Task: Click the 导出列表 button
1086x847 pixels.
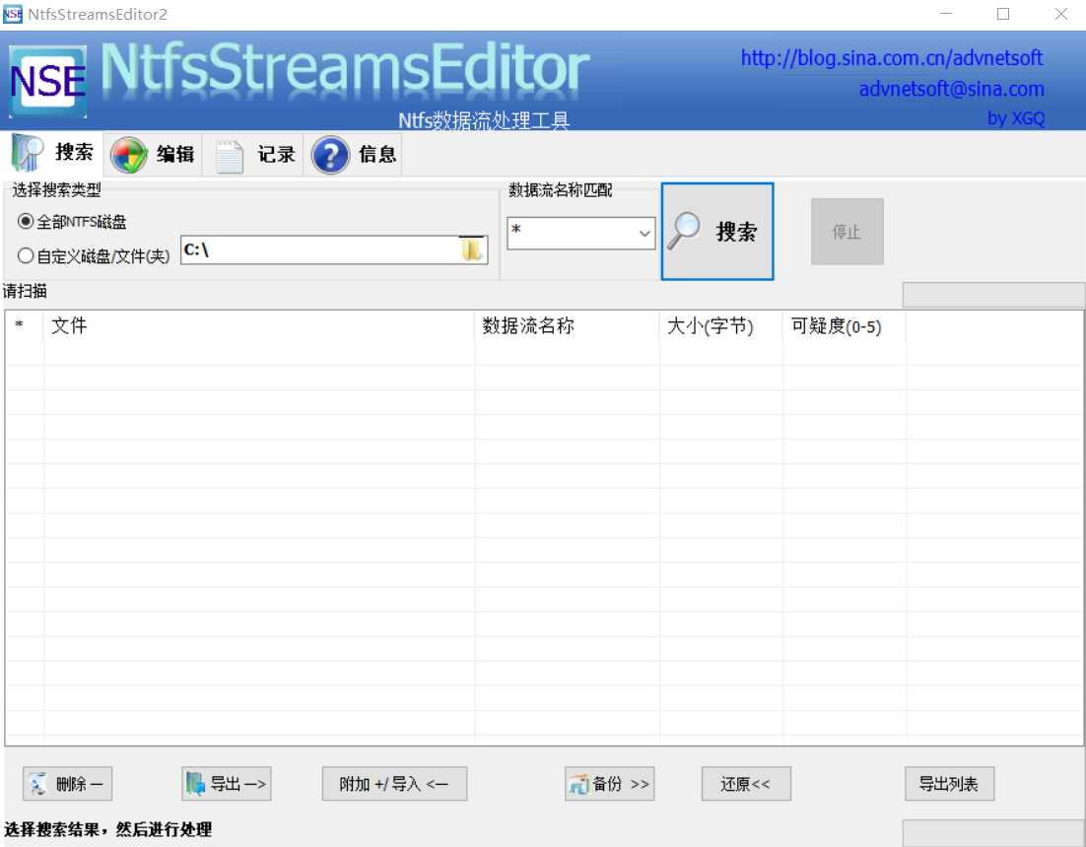Action: [x=950, y=784]
